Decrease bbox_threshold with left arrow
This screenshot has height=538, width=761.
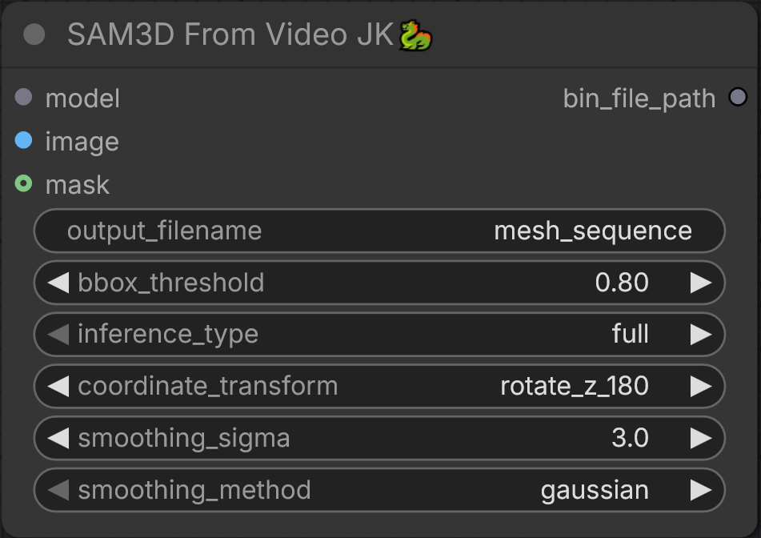[58, 283]
